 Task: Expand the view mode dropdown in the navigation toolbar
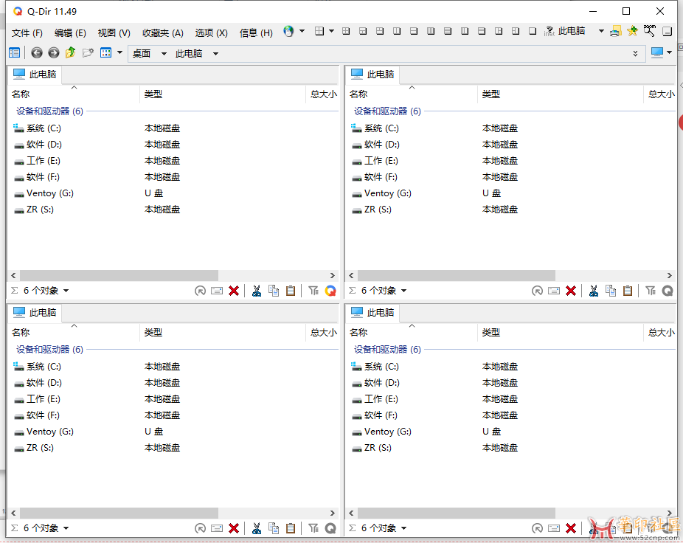click(x=119, y=53)
